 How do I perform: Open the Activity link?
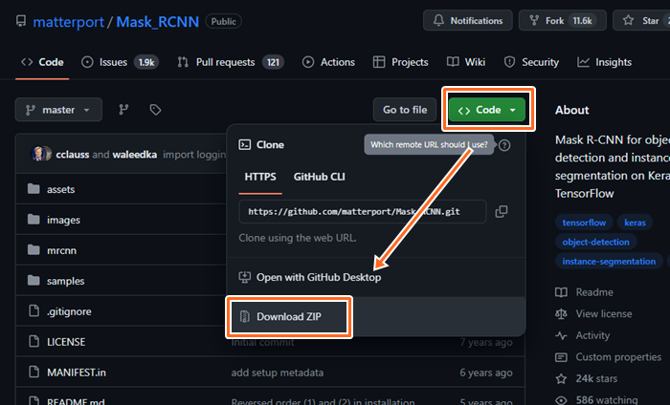pos(592,335)
